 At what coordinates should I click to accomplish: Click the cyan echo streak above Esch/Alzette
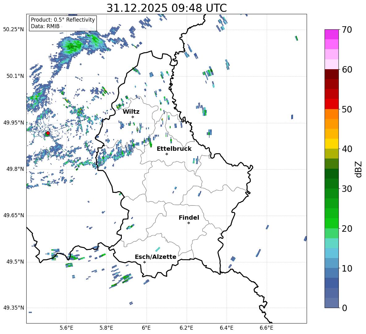158,249
